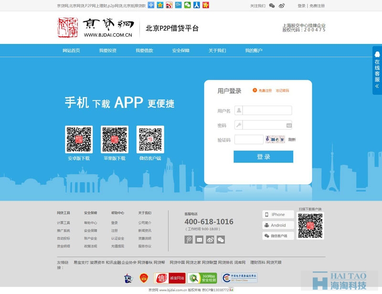
Task: Click the gray WeChat footer icon
Action: 221,240
